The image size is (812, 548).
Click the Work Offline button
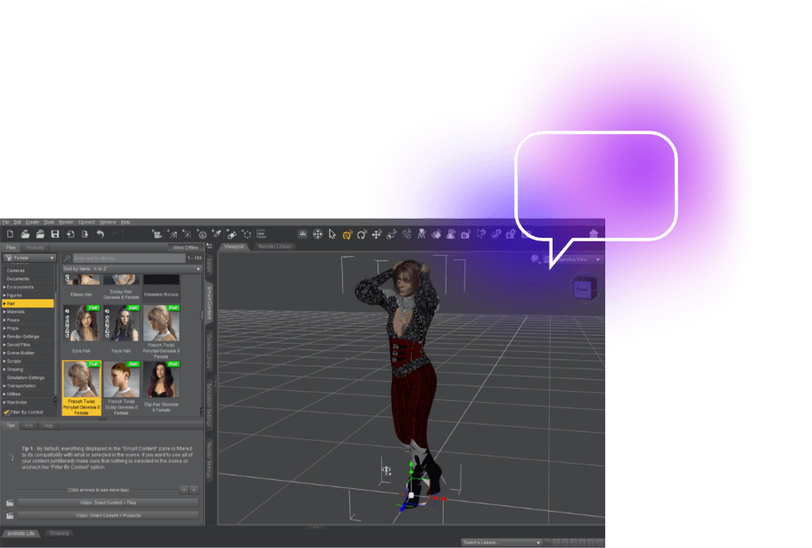(185, 247)
